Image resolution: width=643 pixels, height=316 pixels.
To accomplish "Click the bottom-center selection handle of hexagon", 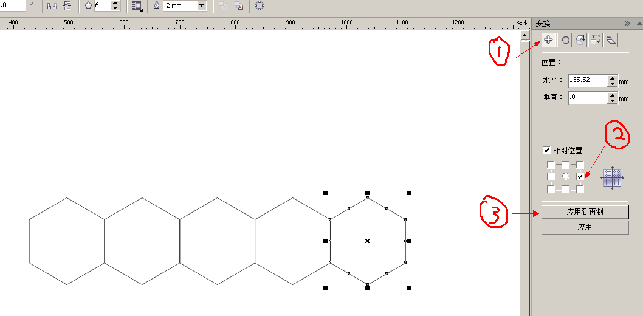I will point(368,289).
